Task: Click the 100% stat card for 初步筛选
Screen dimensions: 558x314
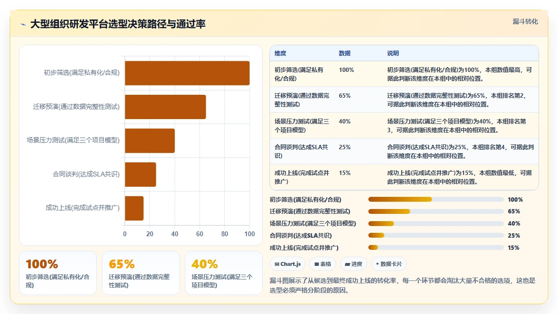Action: coord(58,273)
